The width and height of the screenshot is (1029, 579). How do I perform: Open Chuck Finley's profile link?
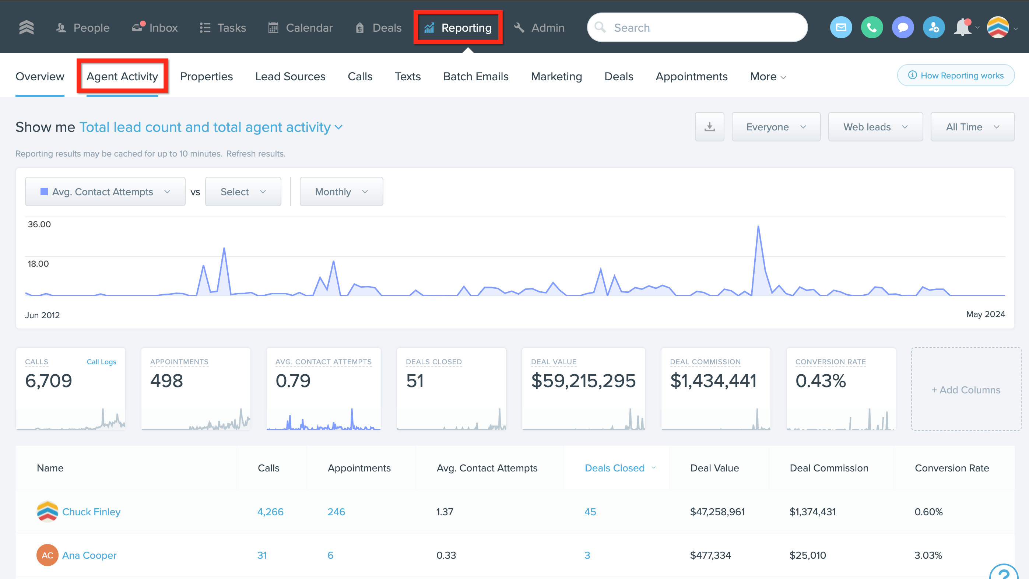[x=91, y=512]
